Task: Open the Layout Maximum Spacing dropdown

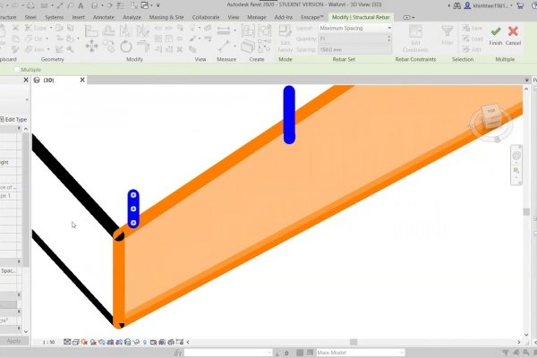Action: click(355, 28)
